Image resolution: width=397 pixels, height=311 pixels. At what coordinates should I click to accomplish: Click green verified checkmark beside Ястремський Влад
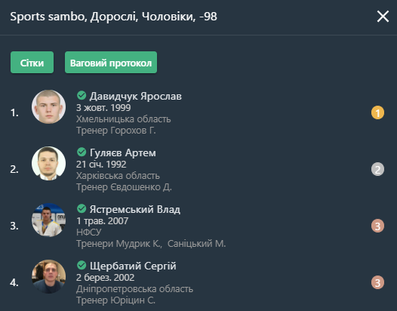tap(82, 208)
